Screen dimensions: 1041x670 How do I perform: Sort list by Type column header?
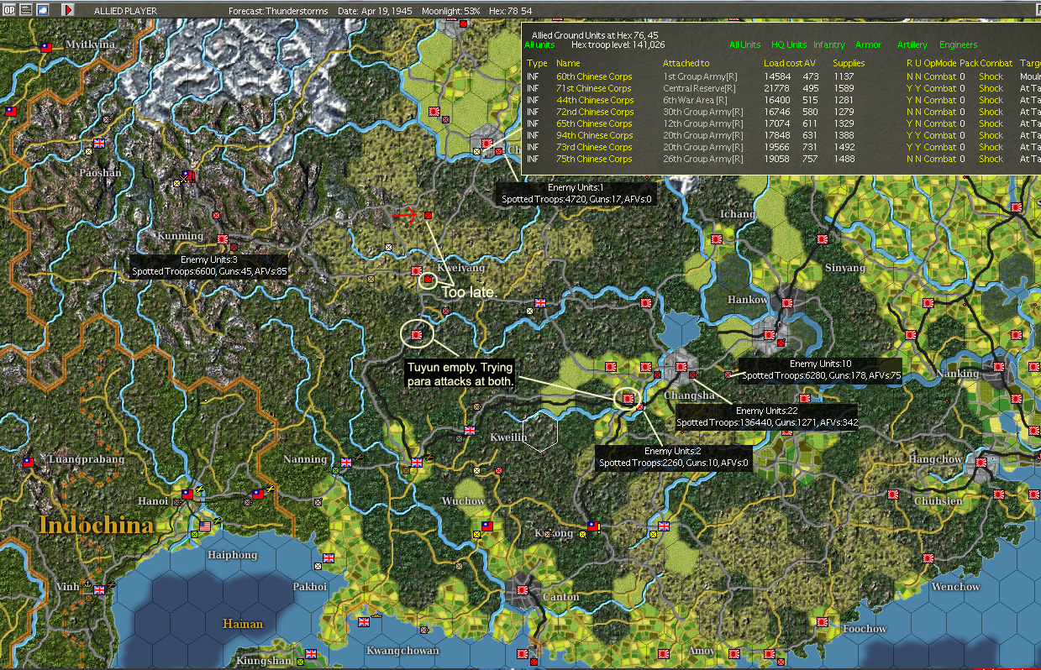(x=536, y=63)
